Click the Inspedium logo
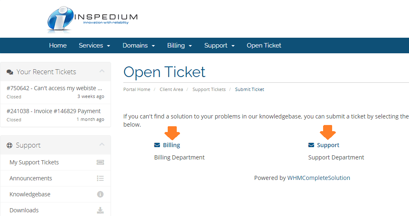Image resolution: width=409 pixels, height=216 pixels. tap(92, 19)
